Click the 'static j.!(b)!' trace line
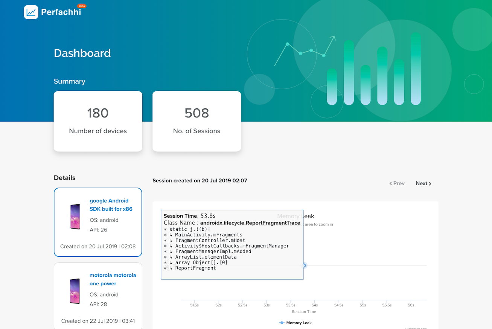492x329 pixels. [x=187, y=229]
